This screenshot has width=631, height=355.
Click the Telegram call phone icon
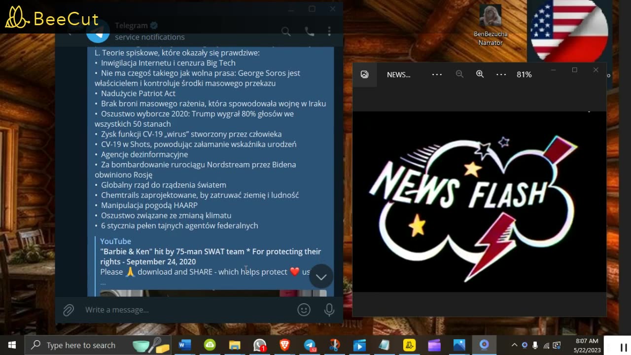tap(310, 32)
